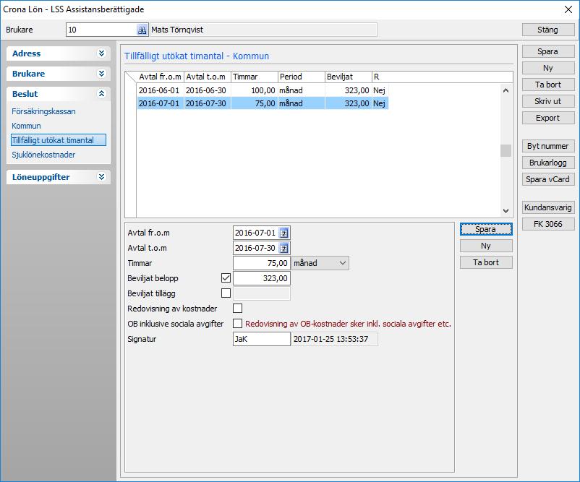Click the 100,00 Timmar cell
The width and height of the screenshot is (580, 482).
(x=255, y=90)
